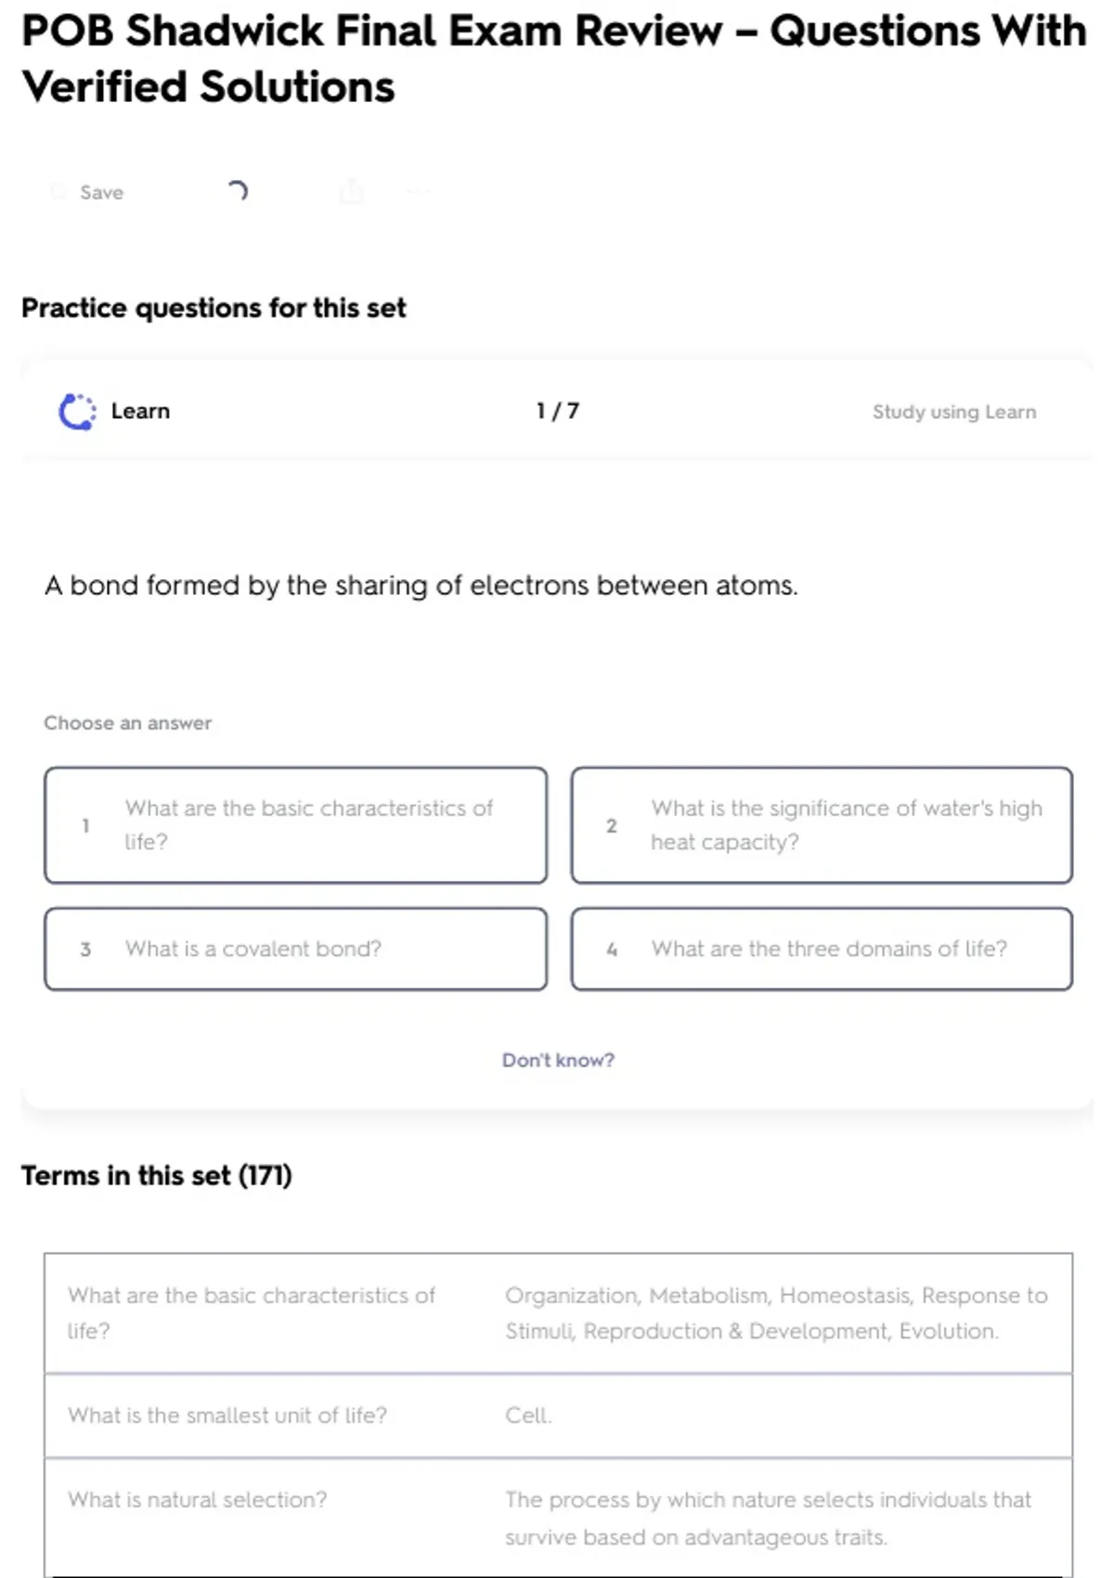Click the definition 'Cell.'
The image size is (1114, 1578).
pyautogui.click(x=528, y=1416)
